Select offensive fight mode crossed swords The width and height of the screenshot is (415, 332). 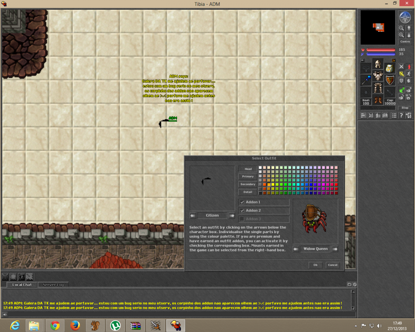click(401, 67)
